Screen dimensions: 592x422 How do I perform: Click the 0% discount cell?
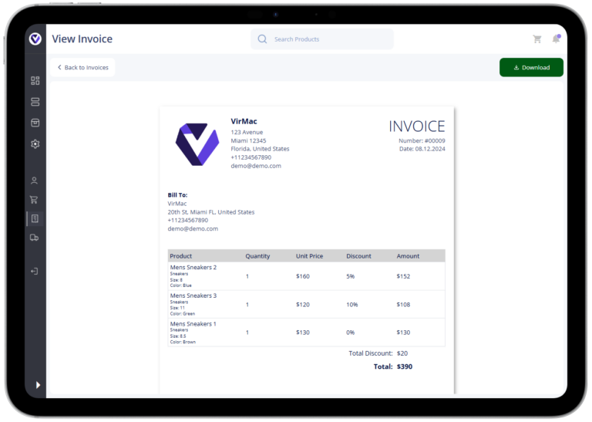pyautogui.click(x=351, y=333)
